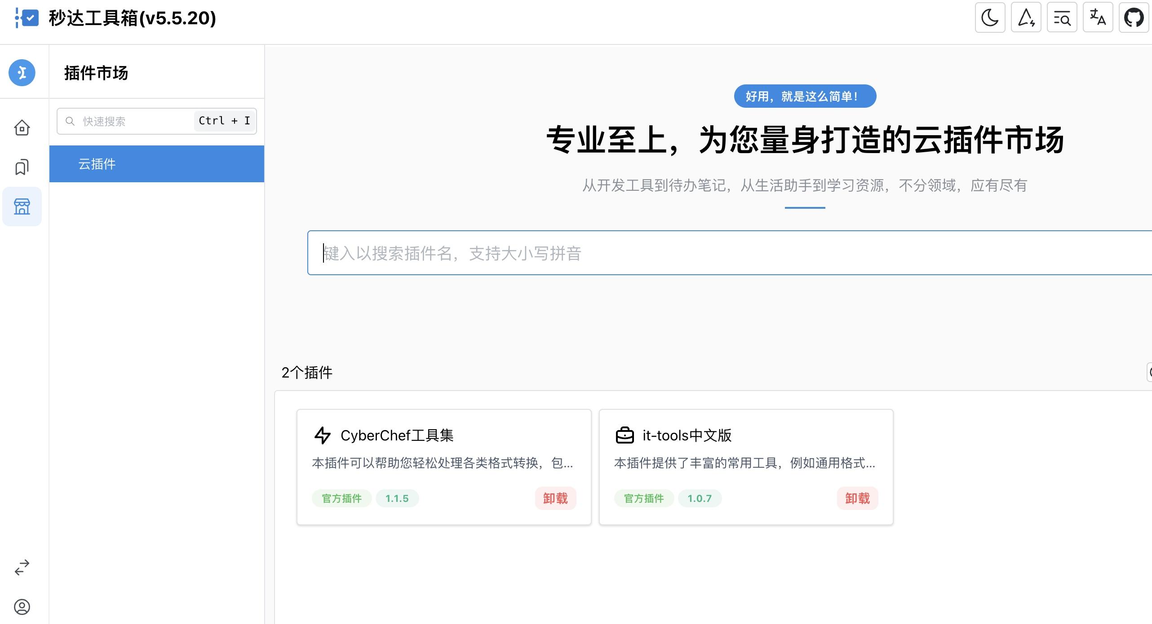1152x624 pixels.
Task: Select the 云插件 menu item
Action: (x=156, y=164)
